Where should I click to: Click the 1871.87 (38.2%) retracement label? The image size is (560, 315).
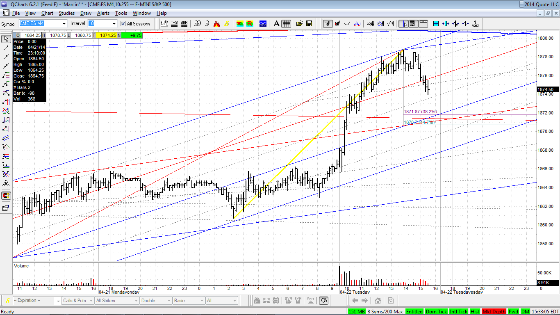421,112
